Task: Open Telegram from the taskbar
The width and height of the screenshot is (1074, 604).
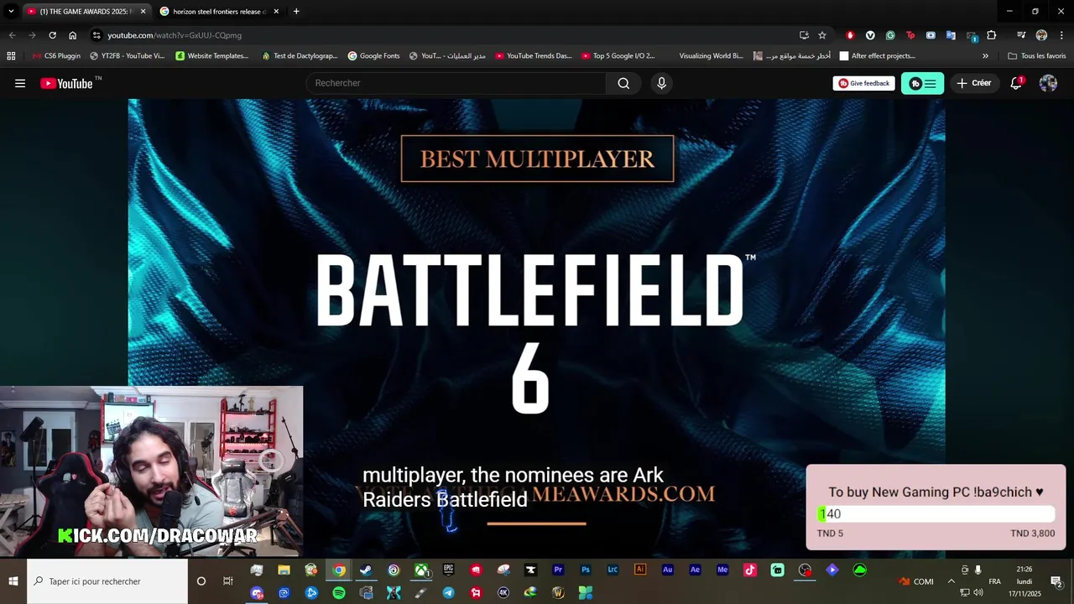Action: (x=449, y=593)
